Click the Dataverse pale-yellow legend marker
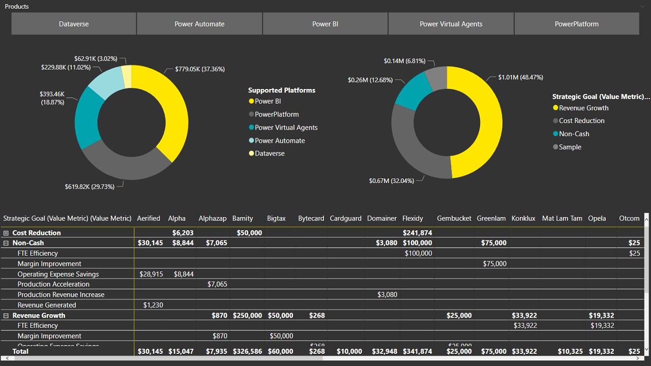Image resolution: width=651 pixels, height=366 pixels. pos(251,154)
